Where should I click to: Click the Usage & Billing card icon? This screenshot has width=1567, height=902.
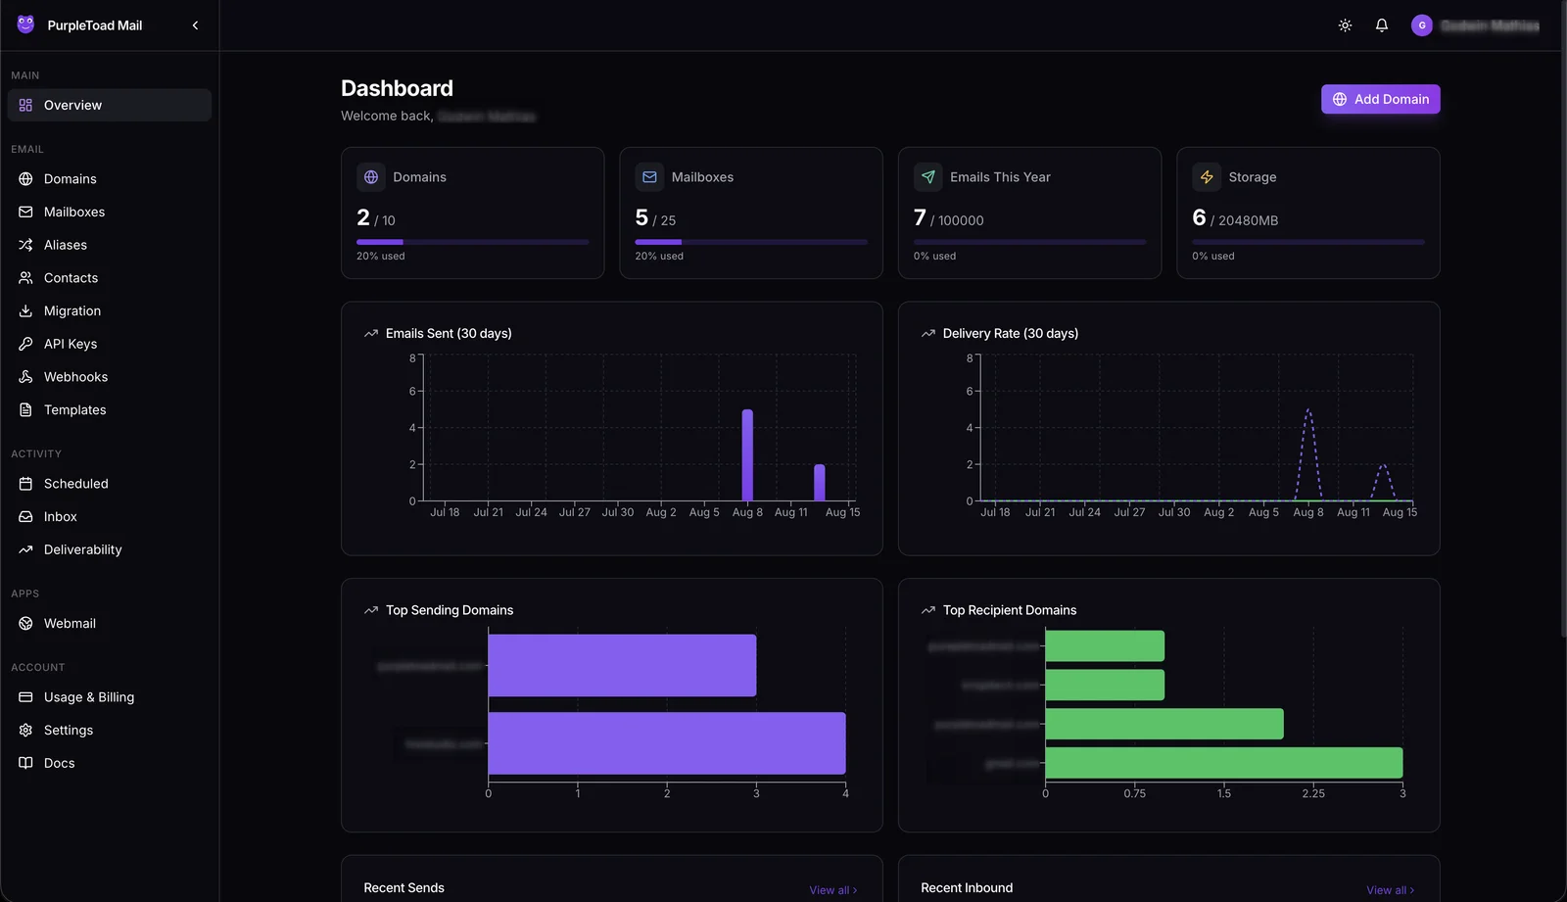click(25, 697)
